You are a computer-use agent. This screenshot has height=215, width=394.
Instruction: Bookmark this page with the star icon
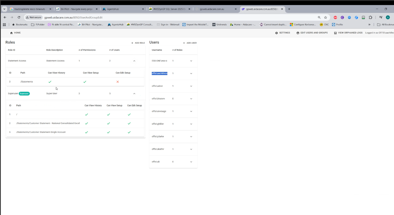(x=325, y=17)
